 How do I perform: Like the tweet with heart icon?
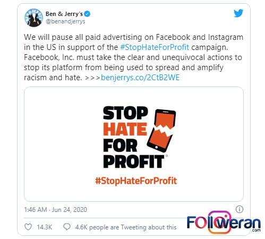tap(28, 227)
